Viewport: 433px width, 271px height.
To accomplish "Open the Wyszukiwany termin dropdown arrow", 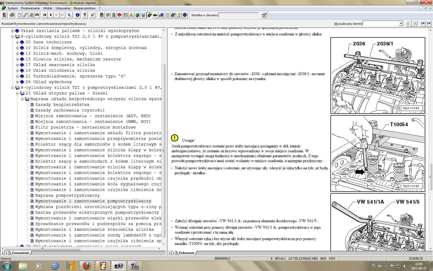I will [x=401, y=23].
